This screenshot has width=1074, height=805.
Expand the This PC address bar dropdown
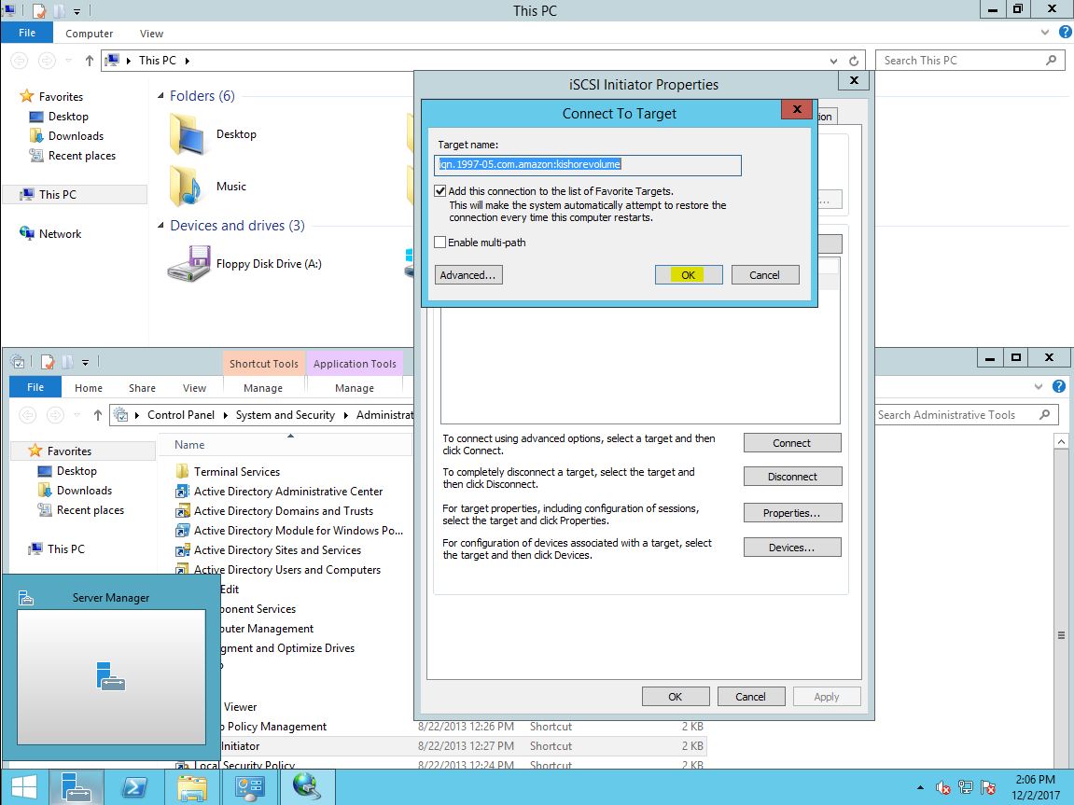tap(836, 61)
